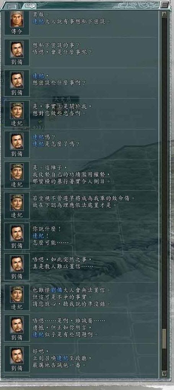Image resolution: width=174 pixels, height=390 pixels.
Task: Click the 劉備 portrait beside 想私下密談的事
Action: click(17, 49)
